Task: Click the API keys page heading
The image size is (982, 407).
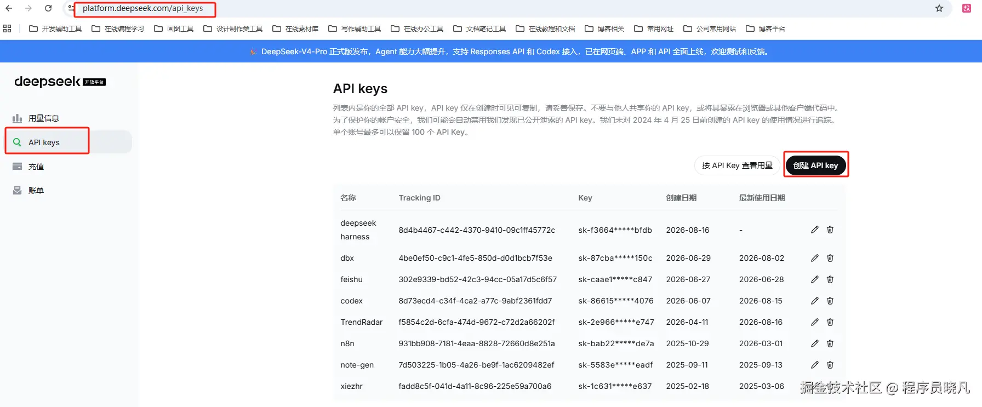Action: (x=360, y=89)
